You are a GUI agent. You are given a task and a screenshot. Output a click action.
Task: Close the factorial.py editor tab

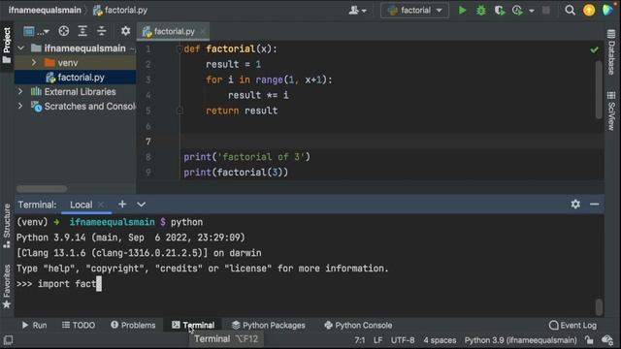point(203,31)
